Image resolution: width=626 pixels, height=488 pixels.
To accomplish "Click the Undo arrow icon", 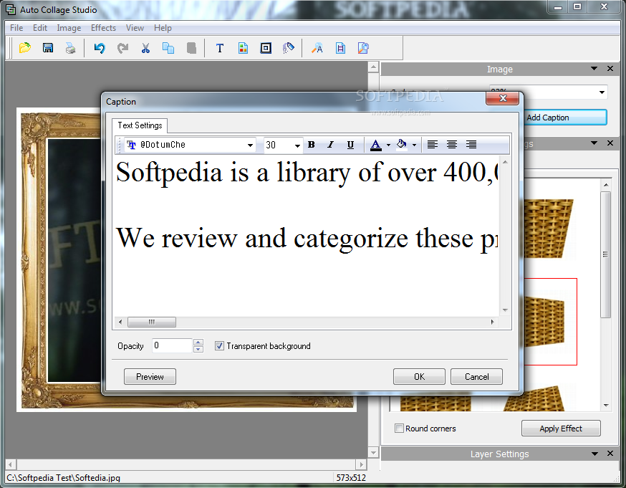I will tap(100, 48).
